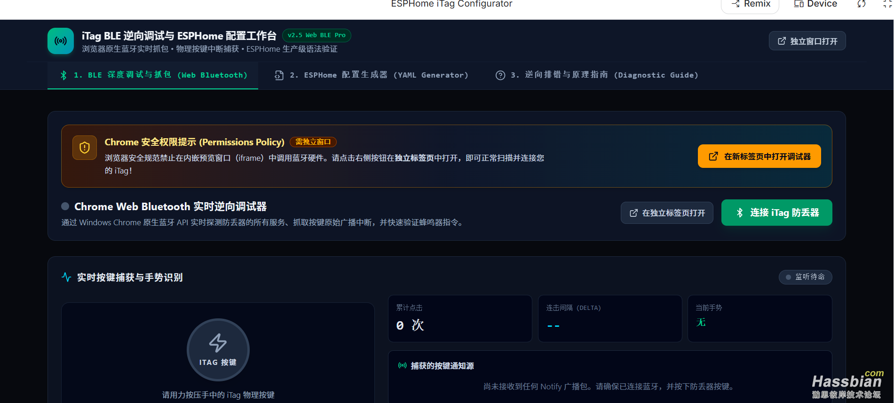Click the question-mark icon on Diagnostic Guide tab
894x403 pixels.
pos(500,75)
